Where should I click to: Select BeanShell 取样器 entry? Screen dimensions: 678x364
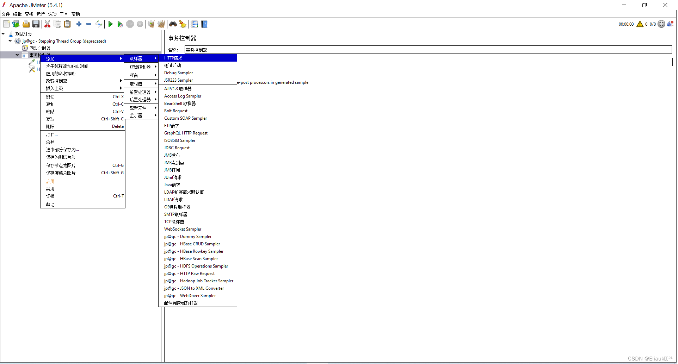[198, 103]
